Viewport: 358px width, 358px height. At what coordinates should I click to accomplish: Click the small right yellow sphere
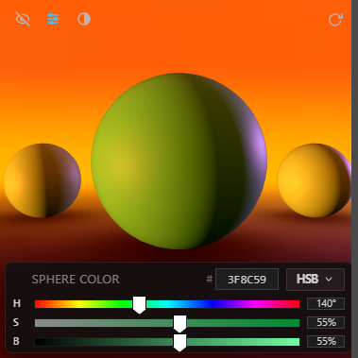[314, 180]
